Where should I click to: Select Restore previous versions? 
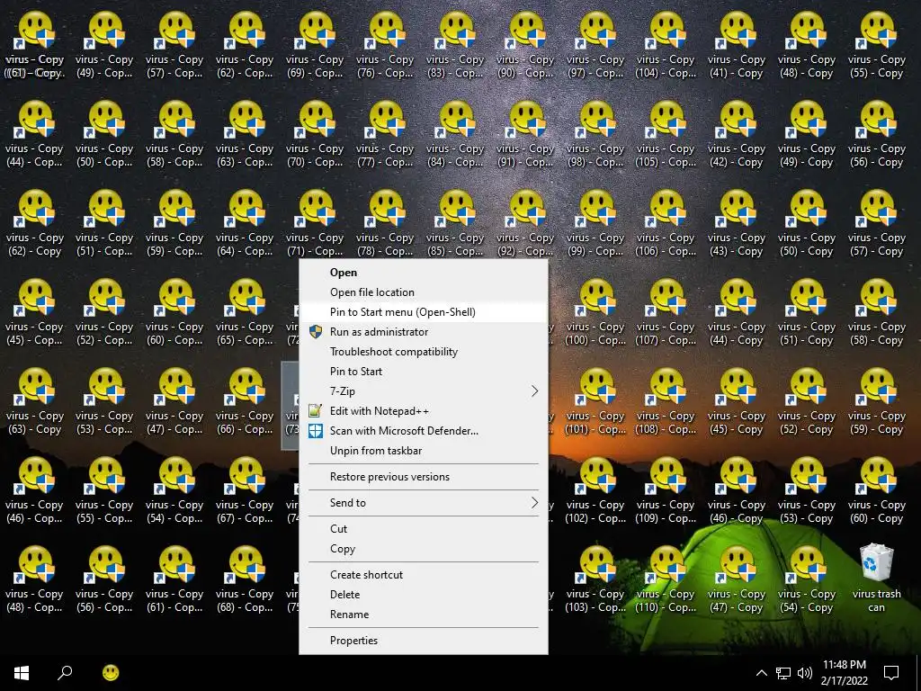point(424,477)
